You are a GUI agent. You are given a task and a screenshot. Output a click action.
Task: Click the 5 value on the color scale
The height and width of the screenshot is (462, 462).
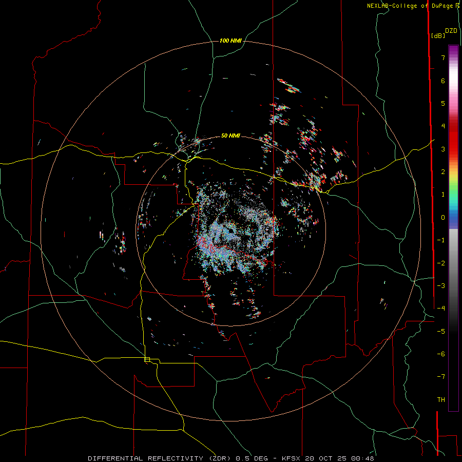[x=443, y=103]
